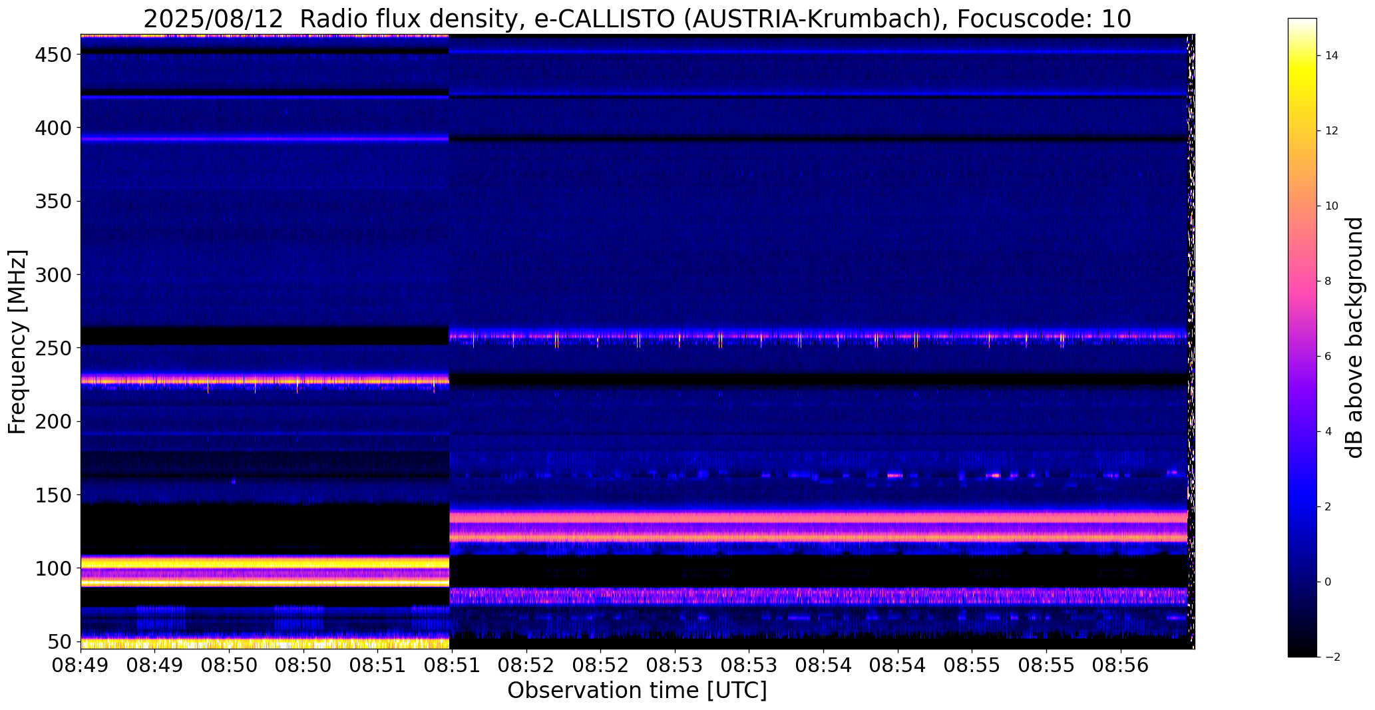The image size is (1375, 710).
Task: Click the plot title with e-CALLISTO AUSTRIA-Krumbach
Action: click(x=637, y=19)
